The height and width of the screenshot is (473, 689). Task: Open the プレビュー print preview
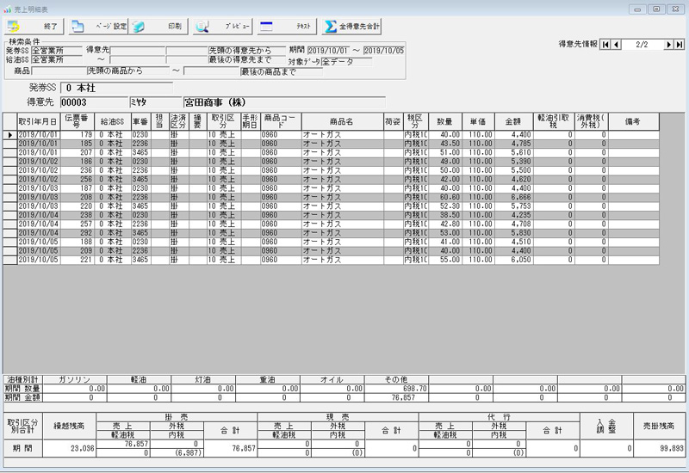click(222, 26)
